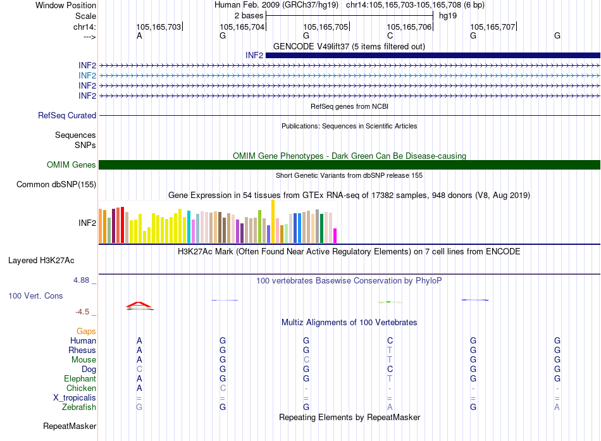
Task: Click the cyan bar in GTEx chart
Action: point(189,227)
